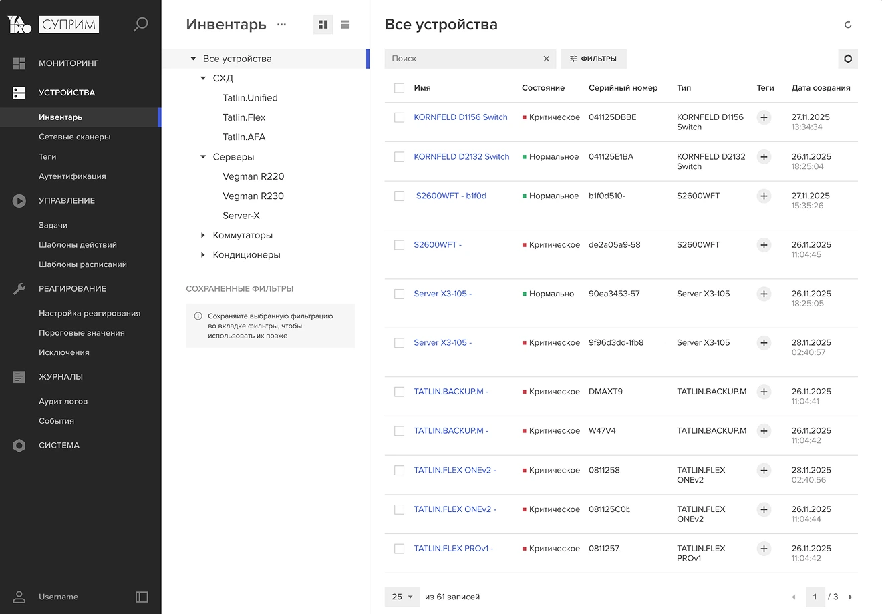Open KORNFELD D1156 Switch device link
This screenshot has width=882, height=614.
(x=460, y=117)
